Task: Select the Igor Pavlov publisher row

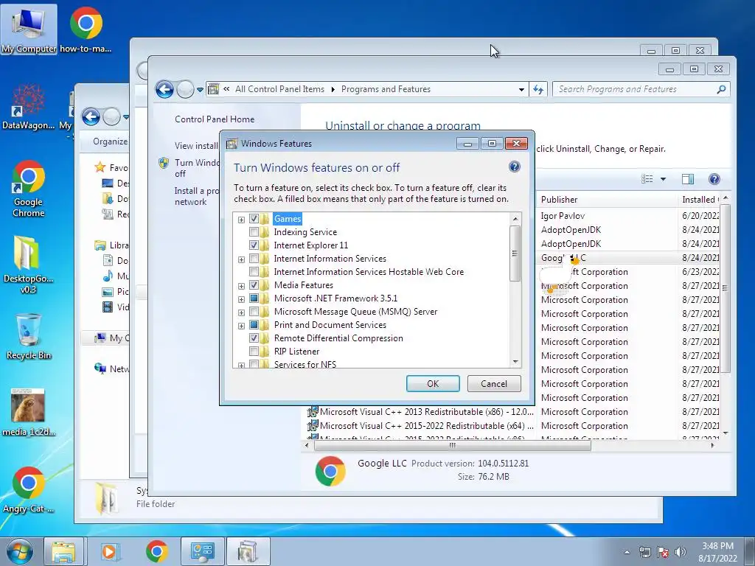Action: (563, 216)
